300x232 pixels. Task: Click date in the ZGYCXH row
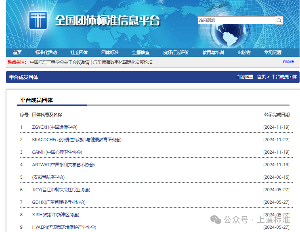point(276,127)
